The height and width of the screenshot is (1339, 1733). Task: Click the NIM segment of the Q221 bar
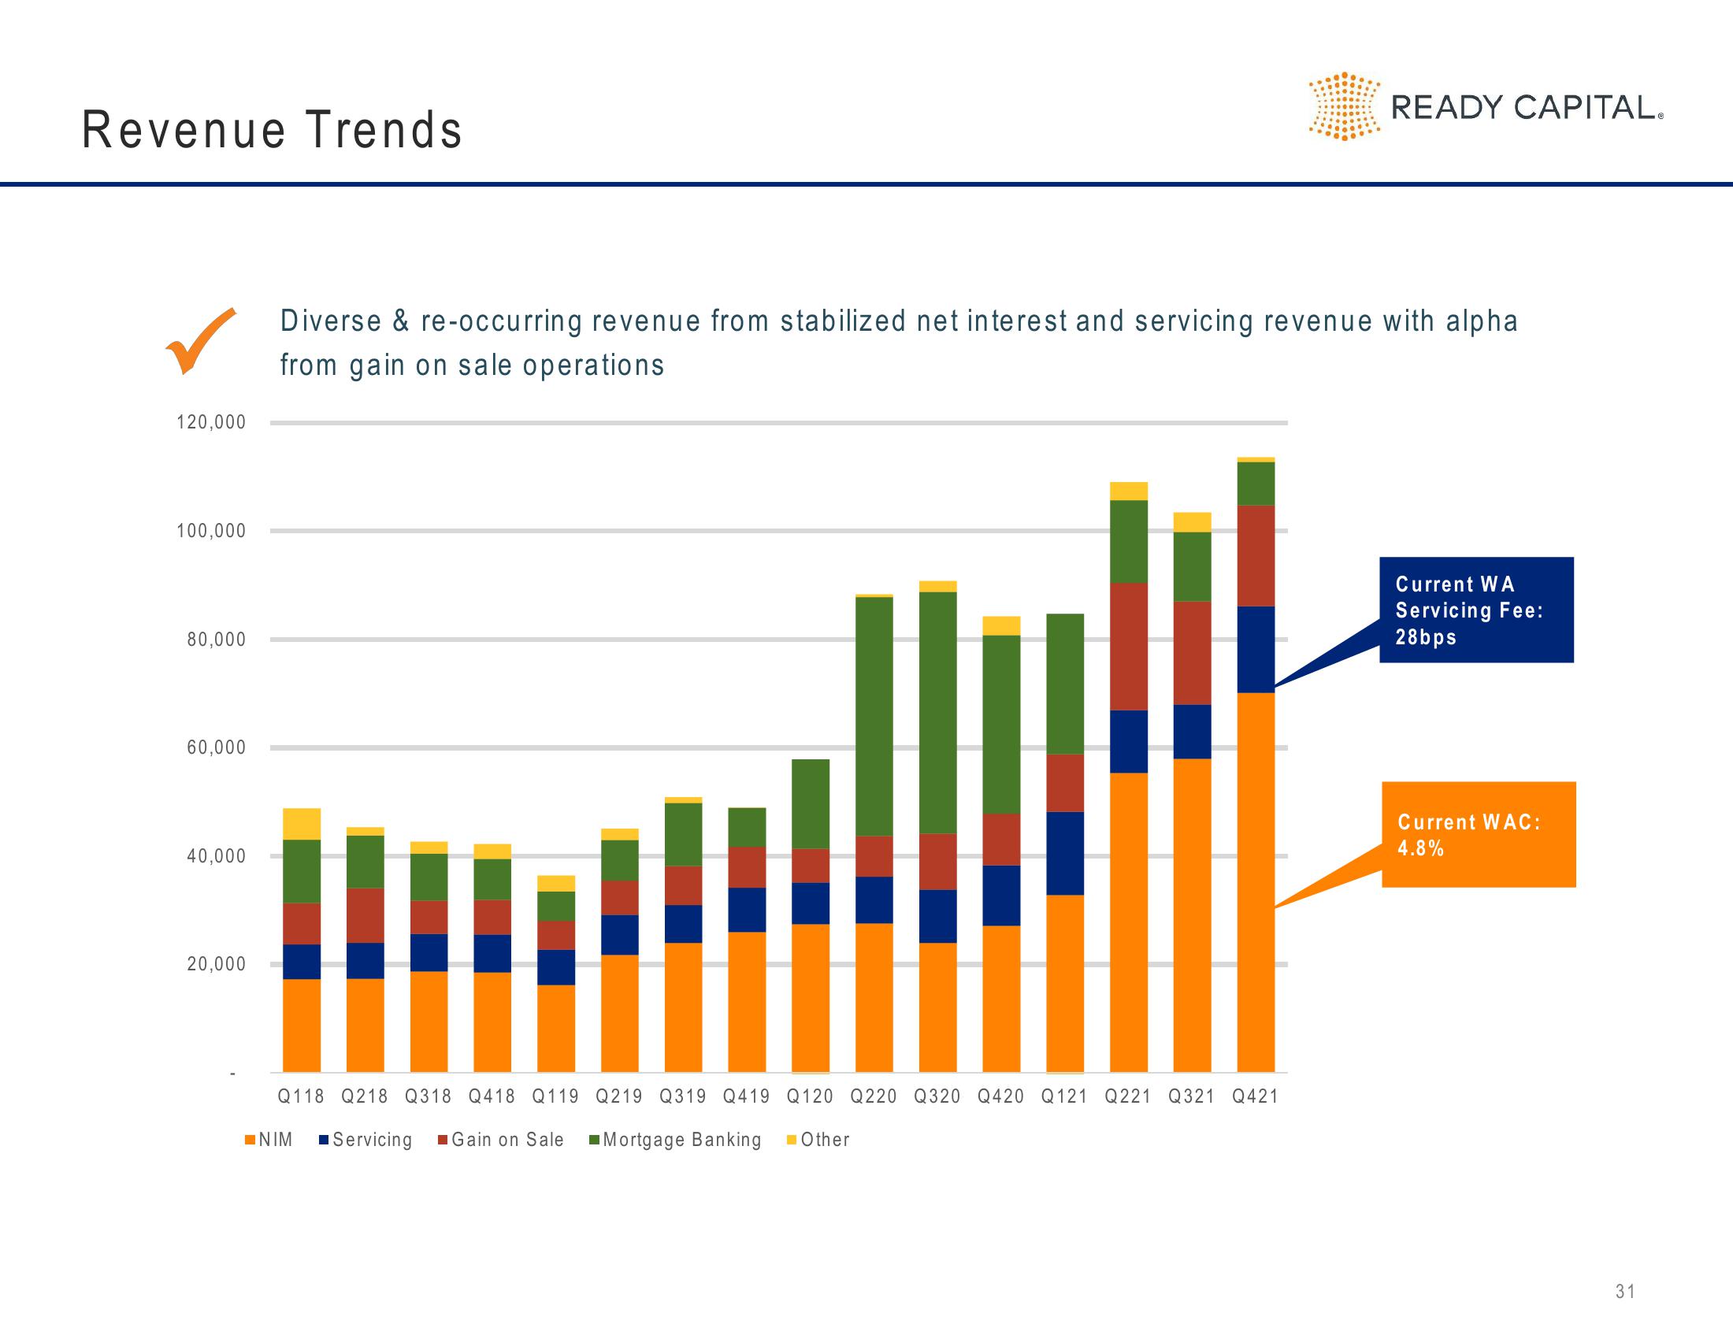(x=1129, y=922)
